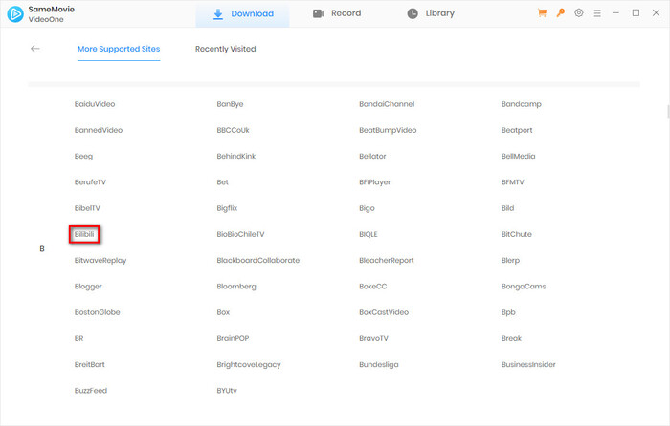
Task: Click the SameMovie VideoOne logo icon
Action: coord(15,14)
